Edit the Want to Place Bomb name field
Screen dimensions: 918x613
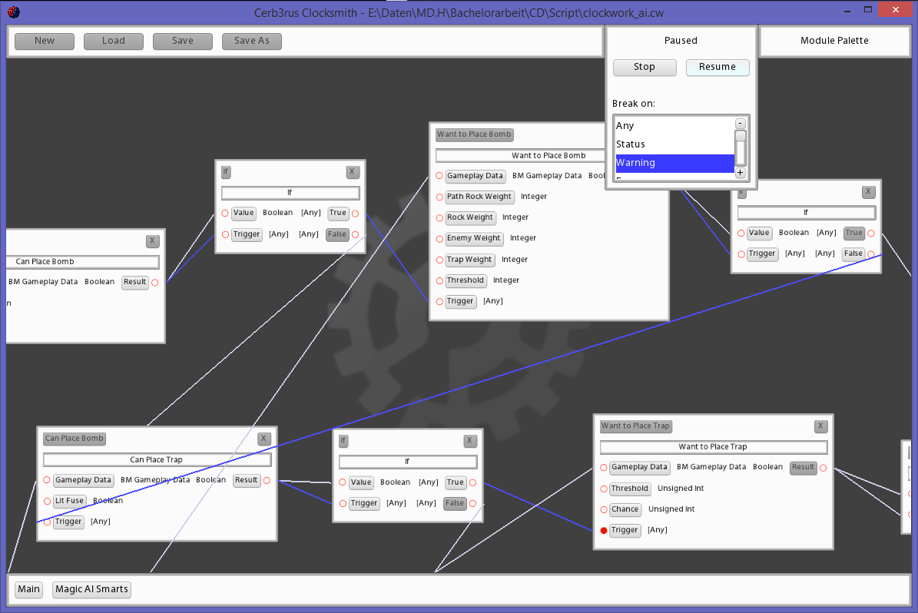(548, 156)
